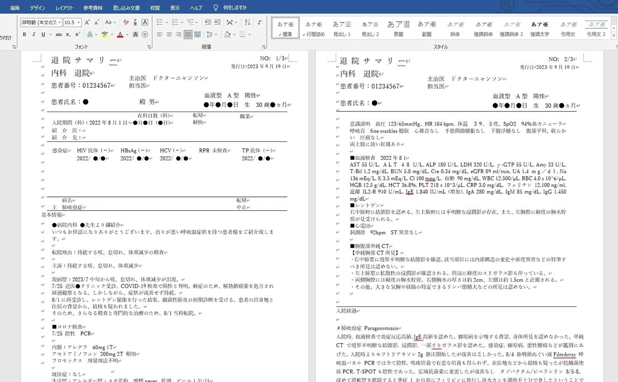This screenshot has height=382, width=618.
Task: Apply character border icon
Action: point(145,23)
